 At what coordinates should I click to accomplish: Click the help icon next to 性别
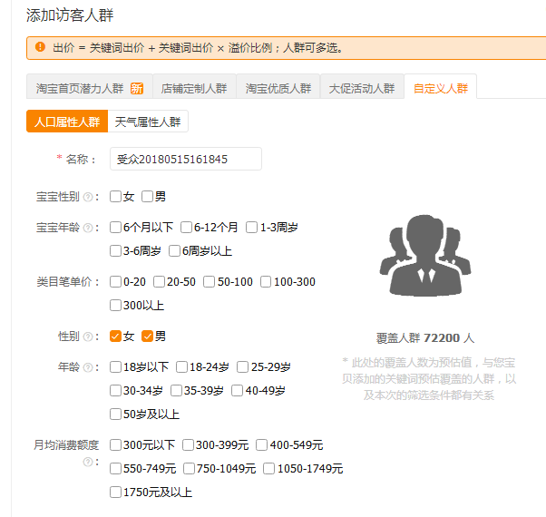(88, 337)
